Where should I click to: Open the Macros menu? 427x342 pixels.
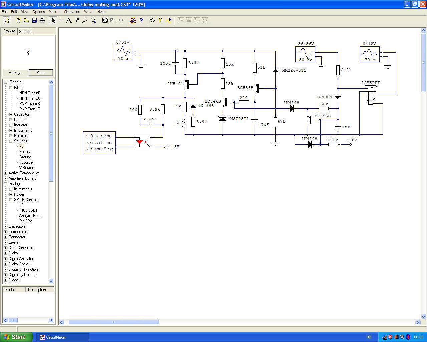click(54, 12)
